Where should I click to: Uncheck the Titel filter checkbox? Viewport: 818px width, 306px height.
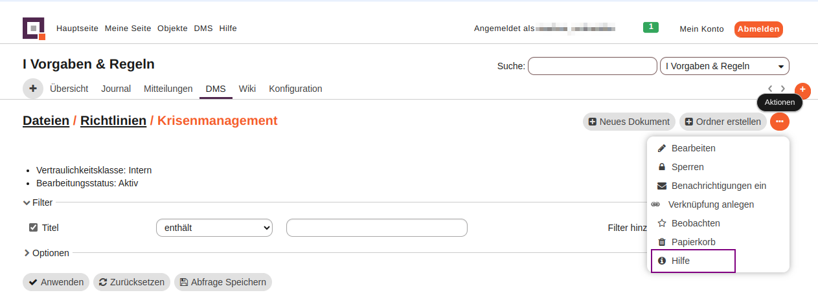point(34,228)
